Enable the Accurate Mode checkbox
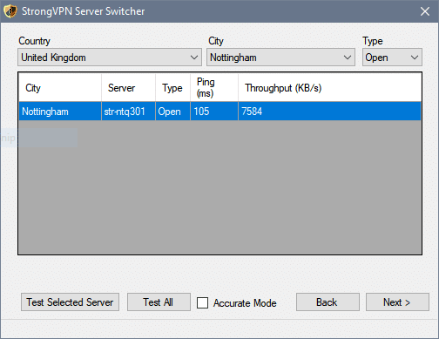This screenshot has width=439, height=339. (202, 302)
